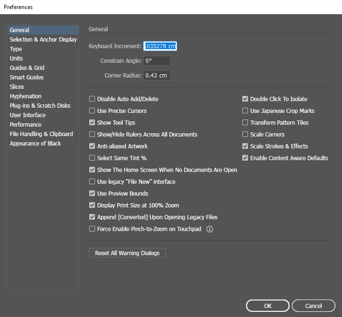Screen dimensions: 342x317
Task: Uncheck Use Preview Bounds option
Action: (93, 194)
